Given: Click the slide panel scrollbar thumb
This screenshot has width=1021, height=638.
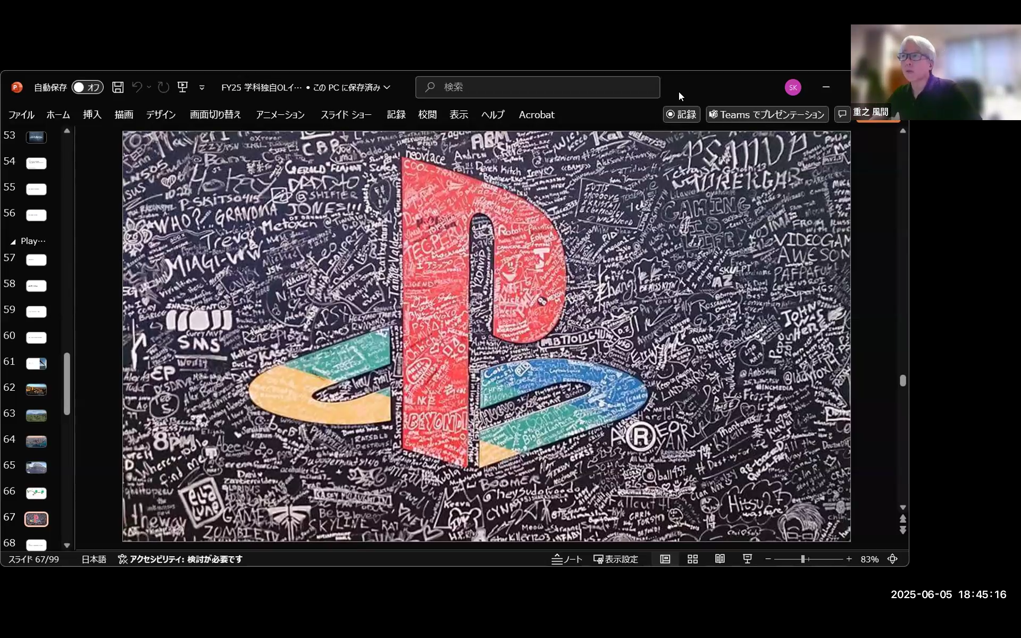Looking at the screenshot, I should [x=67, y=383].
